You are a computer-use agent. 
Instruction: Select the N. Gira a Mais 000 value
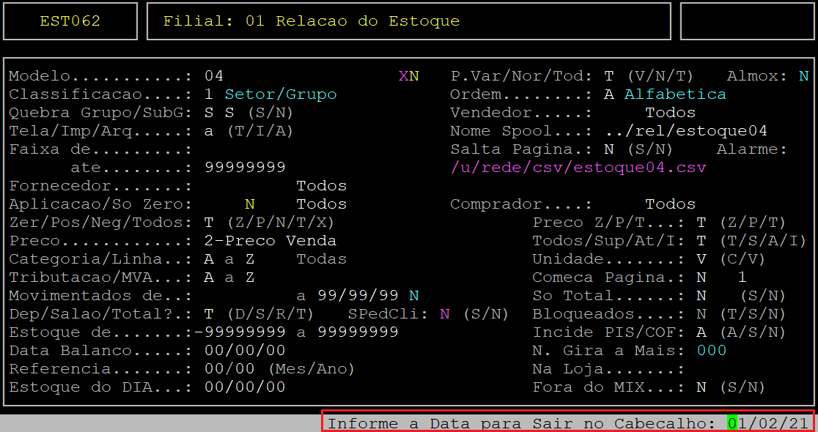point(711,351)
